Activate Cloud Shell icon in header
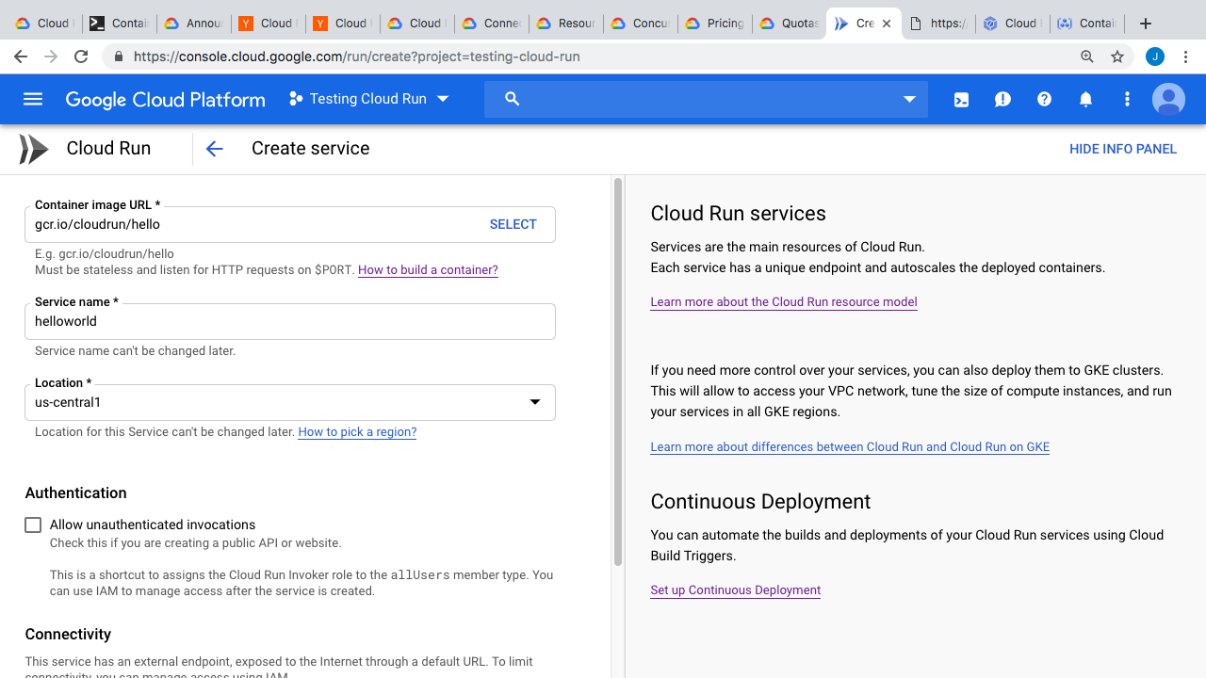This screenshot has height=678, width=1206. (x=961, y=99)
